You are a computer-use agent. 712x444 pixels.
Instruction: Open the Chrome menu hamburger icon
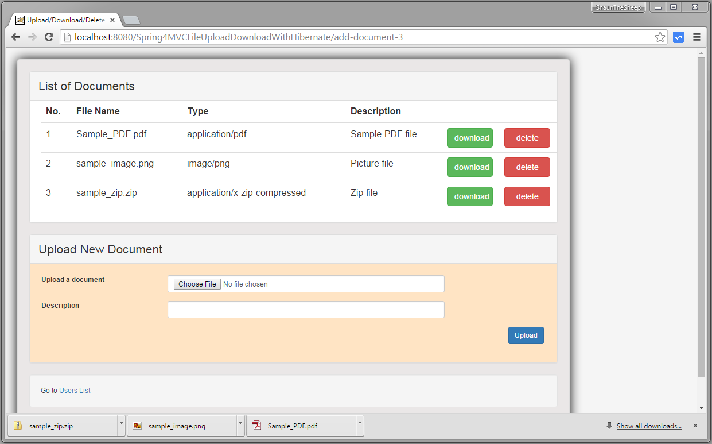tap(697, 36)
